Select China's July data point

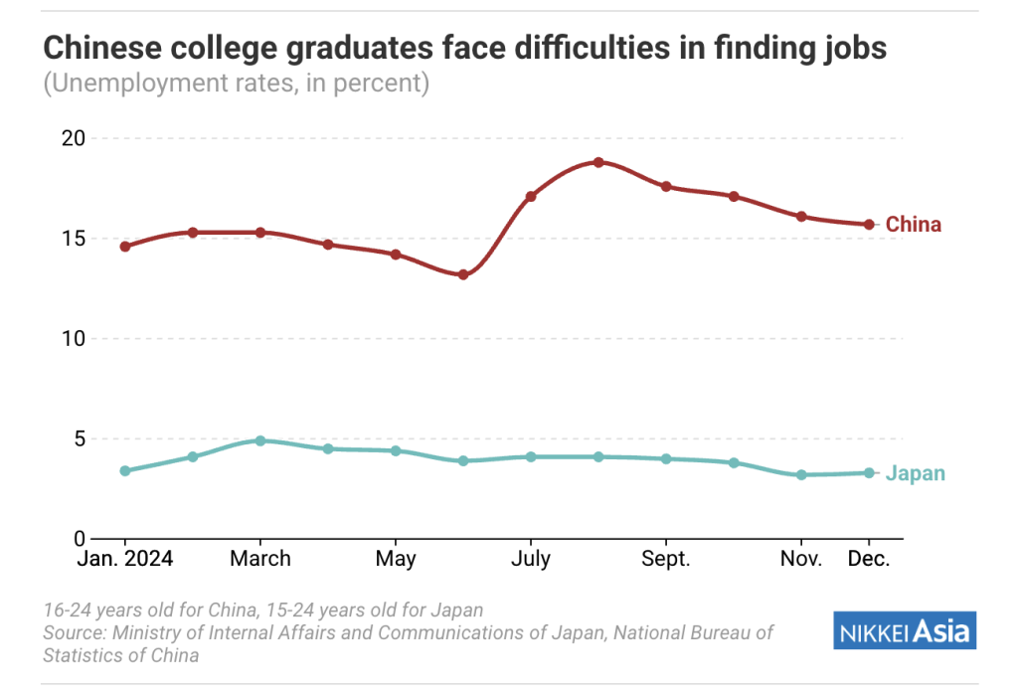pos(531,196)
